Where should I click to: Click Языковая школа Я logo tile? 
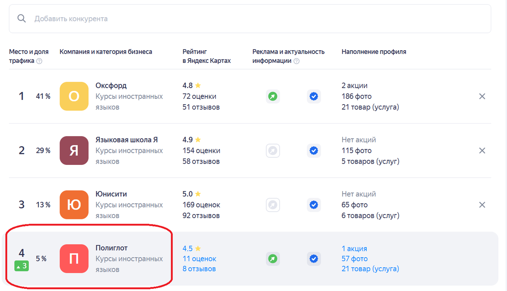pyautogui.click(x=74, y=151)
